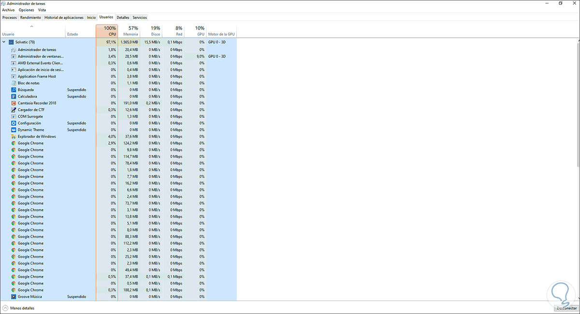Click the Chrome icon in the 114,7 MB row
580x314 pixels.
(14, 157)
